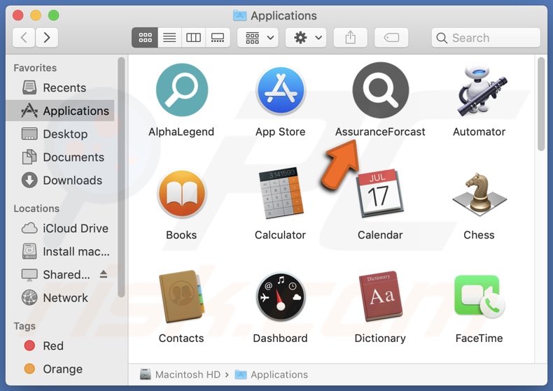Click the AlphaLegend name label
The height and width of the screenshot is (391, 553).
(181, 131)
